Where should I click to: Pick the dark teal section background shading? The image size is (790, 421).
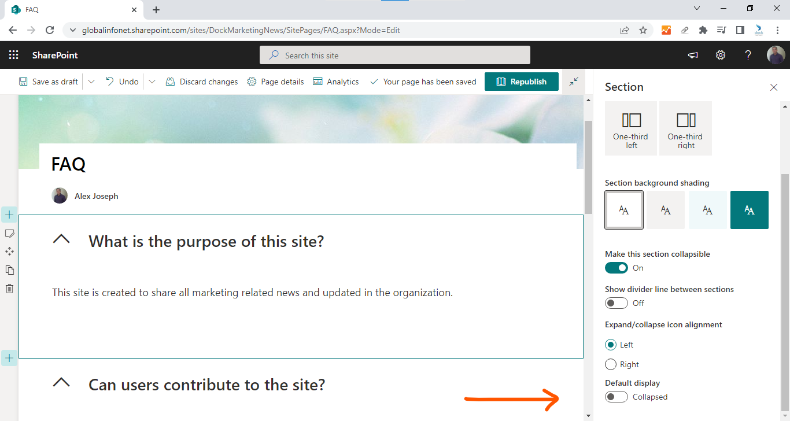pyautogui.click(x=750, y=209)
